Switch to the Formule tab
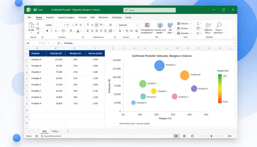This screenshot has height=147, width=257. click(82, 17)
